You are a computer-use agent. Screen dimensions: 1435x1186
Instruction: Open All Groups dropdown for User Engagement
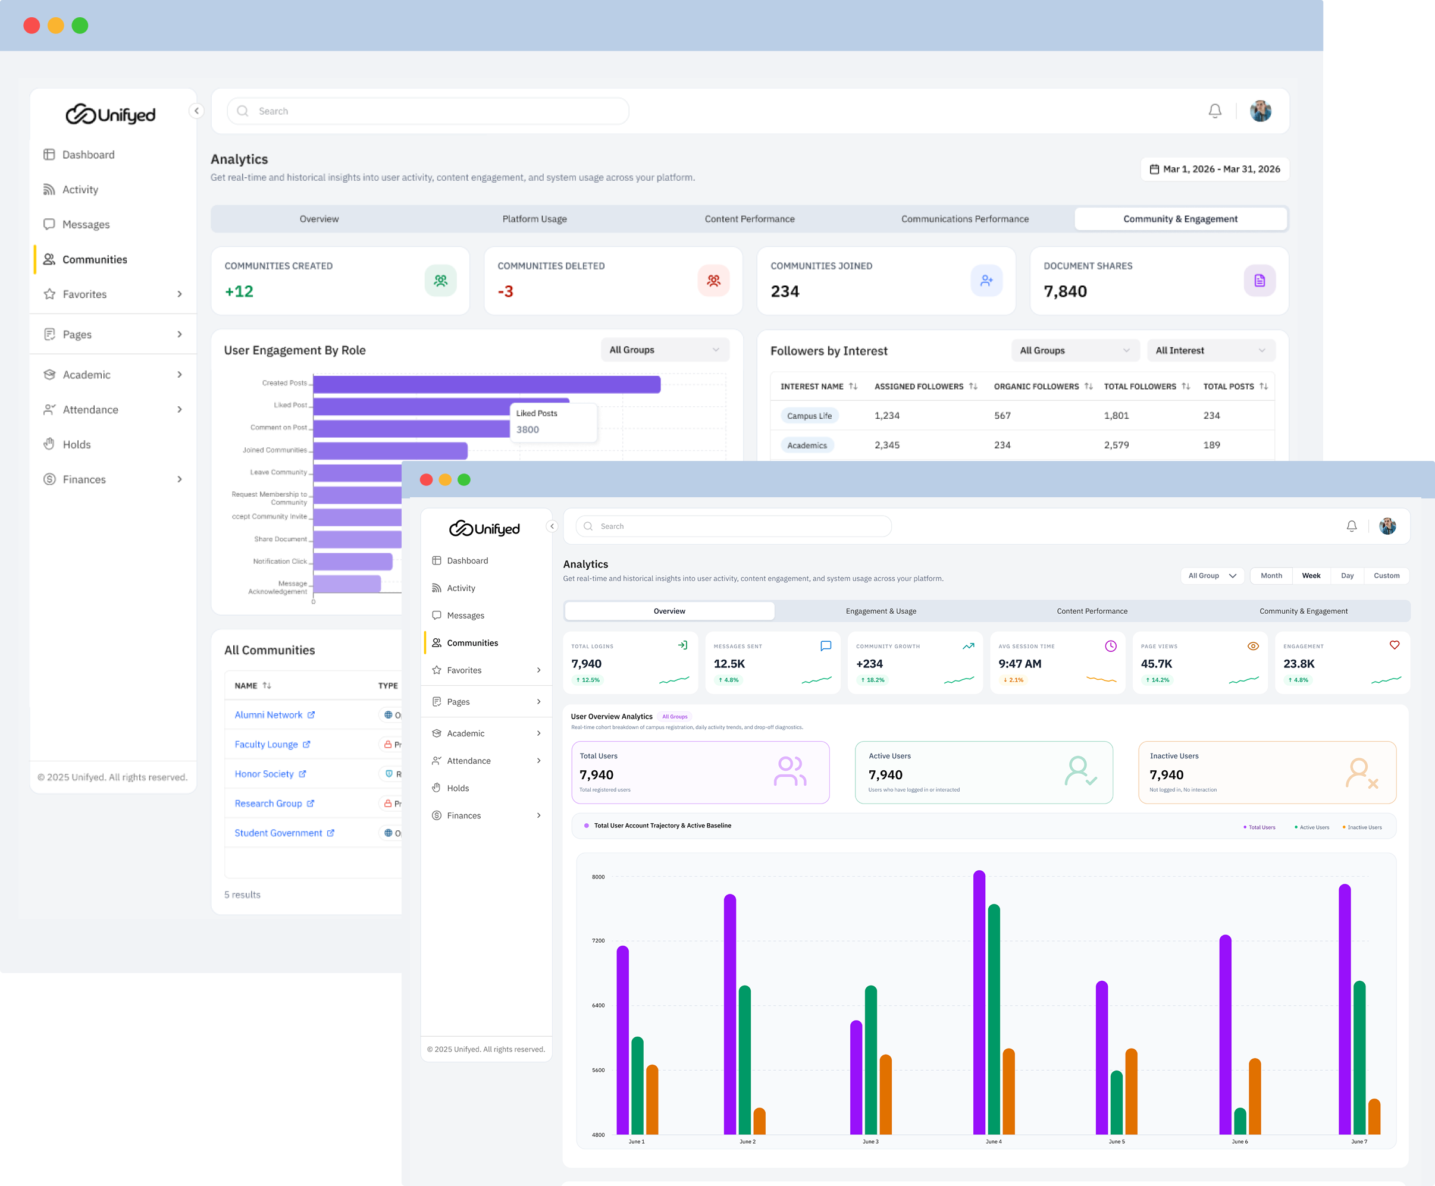(665, 350)
